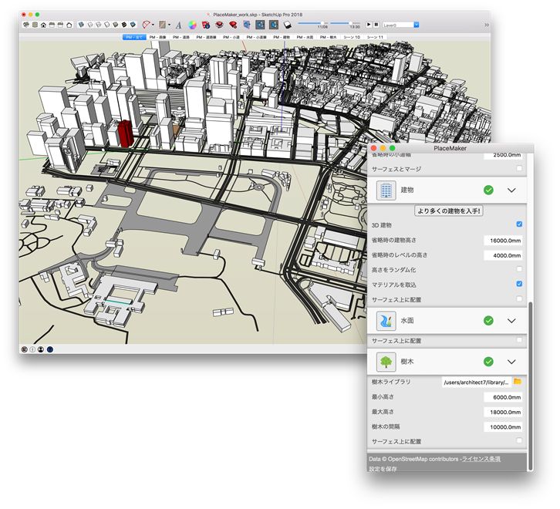The width and height of the screenshot is (560, 509).
Task: Click the navy circle status bar icon
Action: (50, 349)
